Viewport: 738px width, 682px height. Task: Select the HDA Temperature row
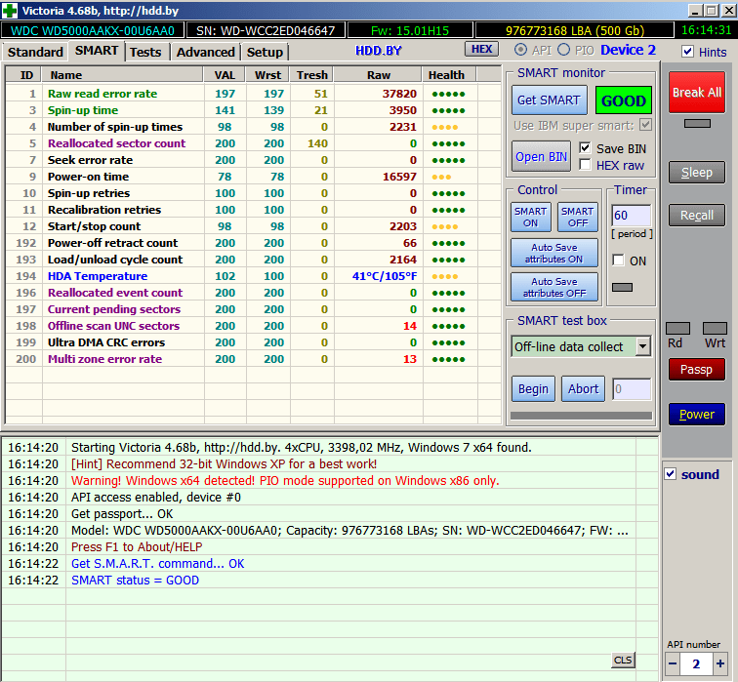[253, 276]
